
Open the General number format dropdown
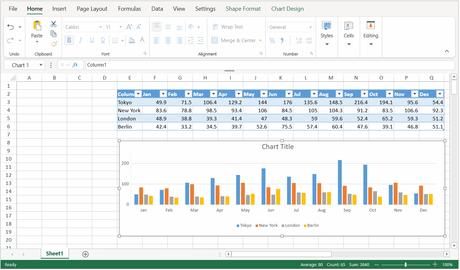[x=310, y=27]
